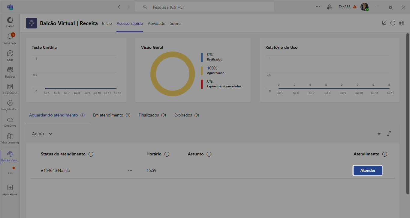The image size is (410, 218).
Task: Pop out the app in new window
Action: click(384, 23)
